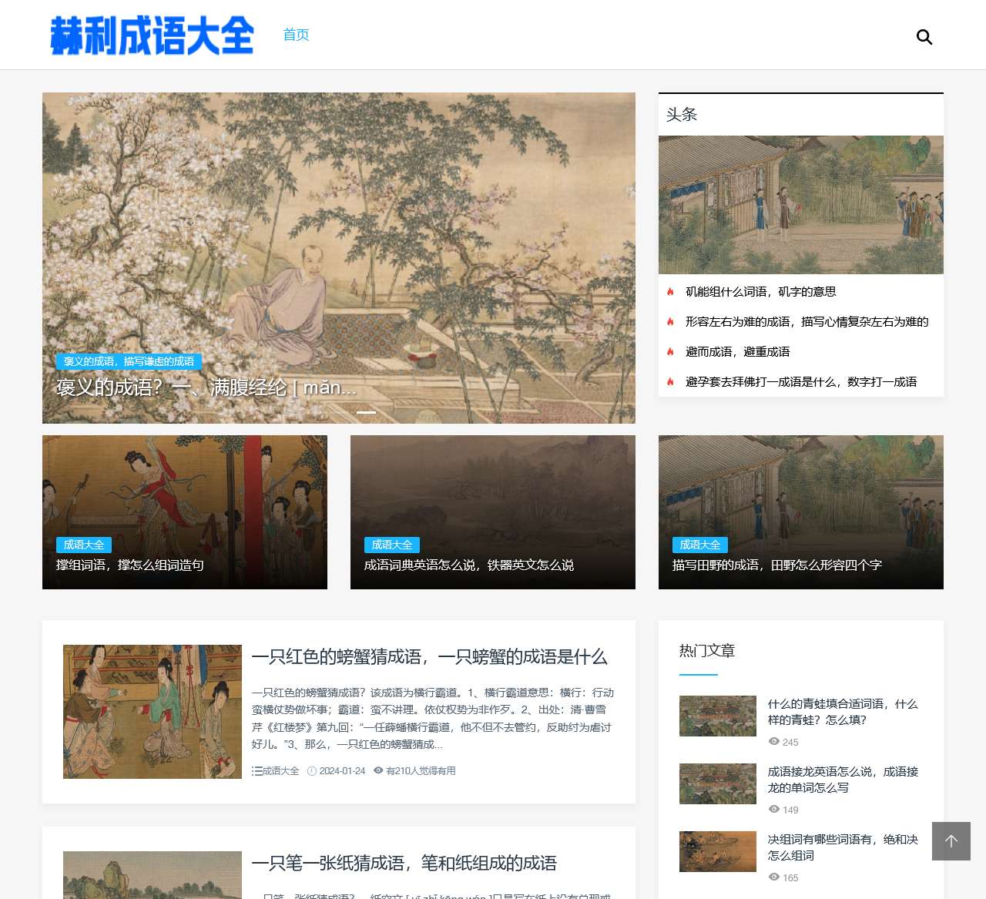Open headline 避而成语，避重成语
The width and height of the screenshot is (986, 899).
pyautogui.click(x=738, y=352)
